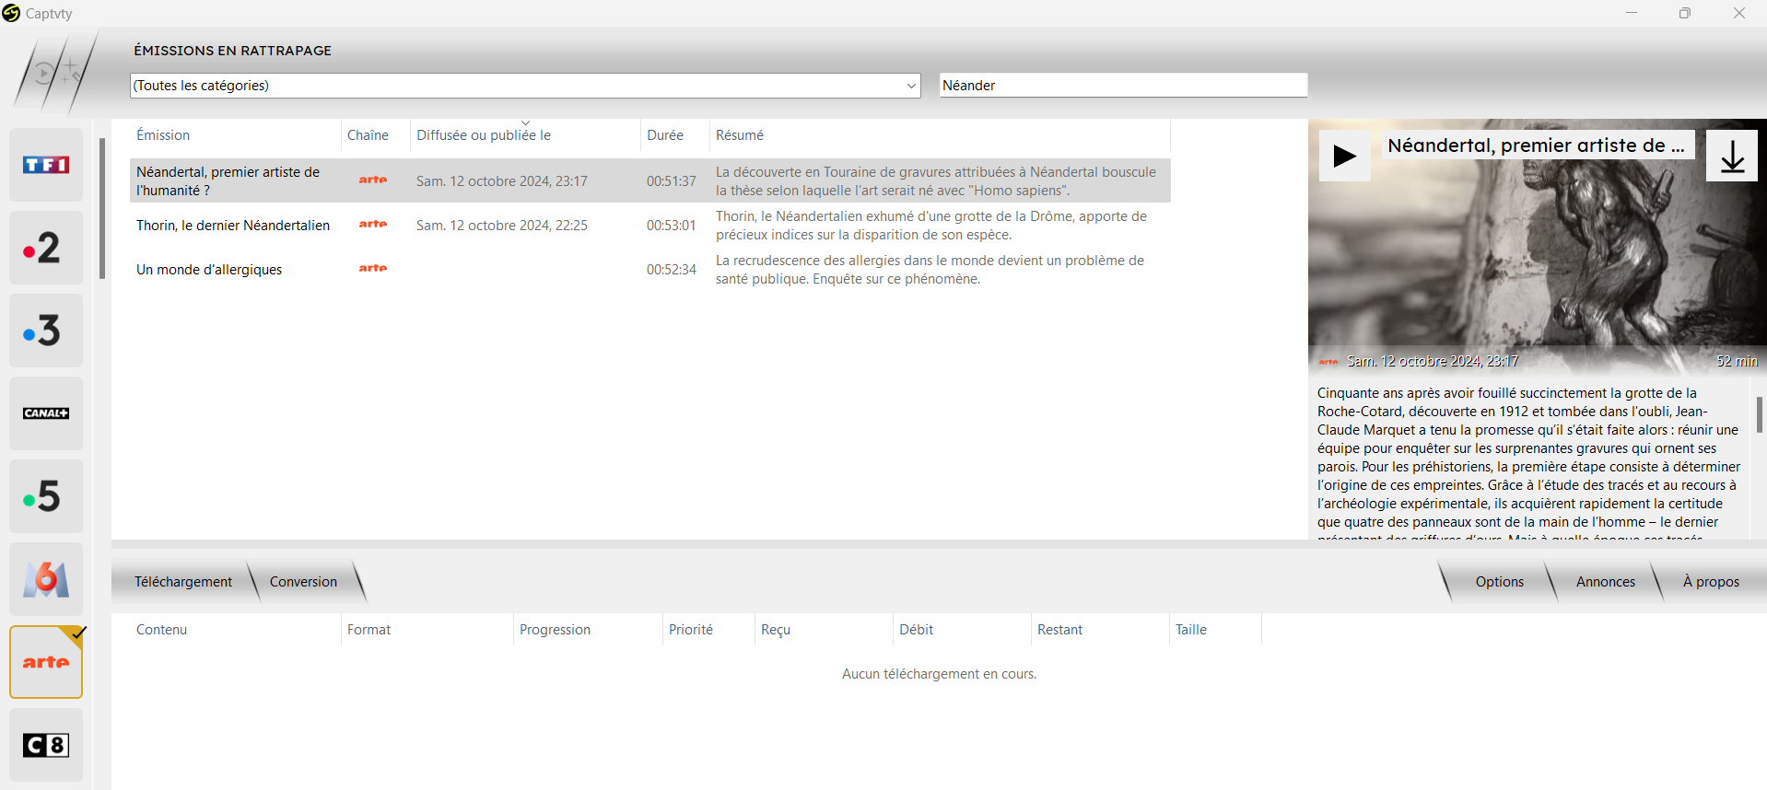The height and width of the screenshot is (790, 1767).
Task: Choose the France 3 channel icon
Action: coord(46,331)
